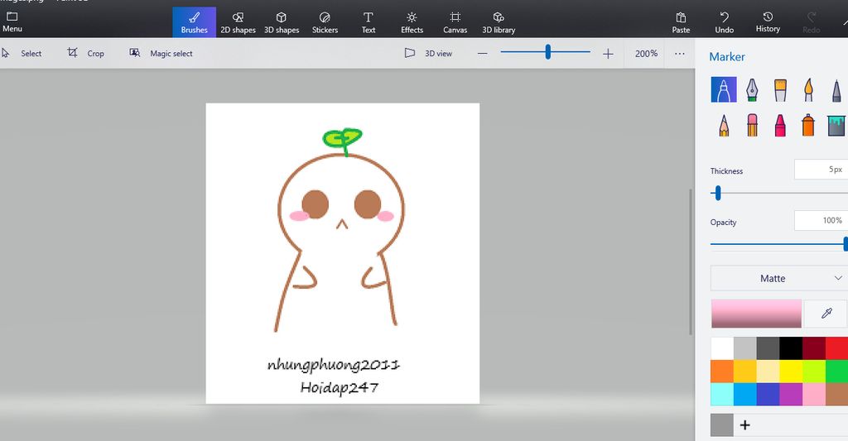This screenshot has width=848, height=441.
Task: Click the zoom slider handle
Action: [548, 52]
